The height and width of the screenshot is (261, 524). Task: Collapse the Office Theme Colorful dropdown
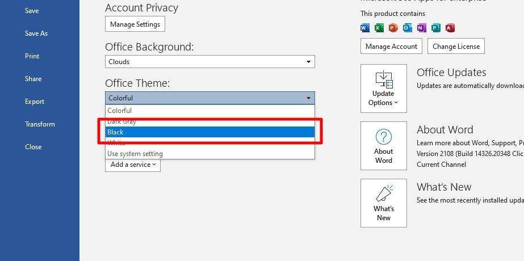tap(210, 98)
